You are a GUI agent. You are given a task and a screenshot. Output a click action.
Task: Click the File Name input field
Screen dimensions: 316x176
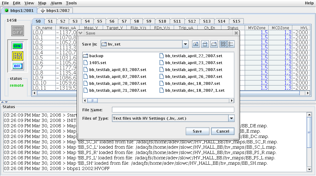173,110
